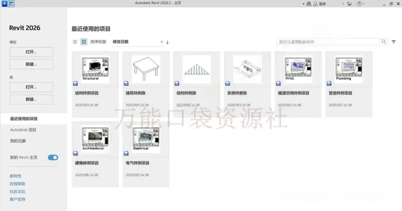402x211 pixels.
Task: Open 社区论坛 link
Action: [17, 191]
